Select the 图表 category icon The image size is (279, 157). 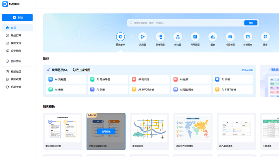[213, 37]
